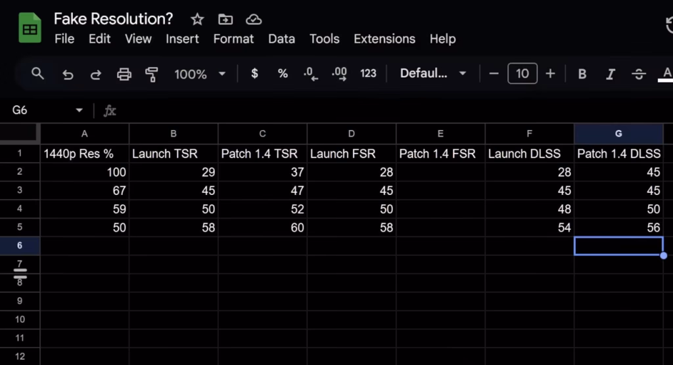The image size is (673, 365).
Task: Print the spreadsheet using printer icon
Action: (124, 74)
